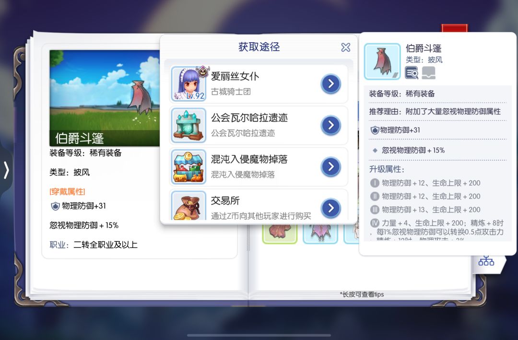Click 物理防御+31 shield stat in tooltip

[x=395, y=130]
